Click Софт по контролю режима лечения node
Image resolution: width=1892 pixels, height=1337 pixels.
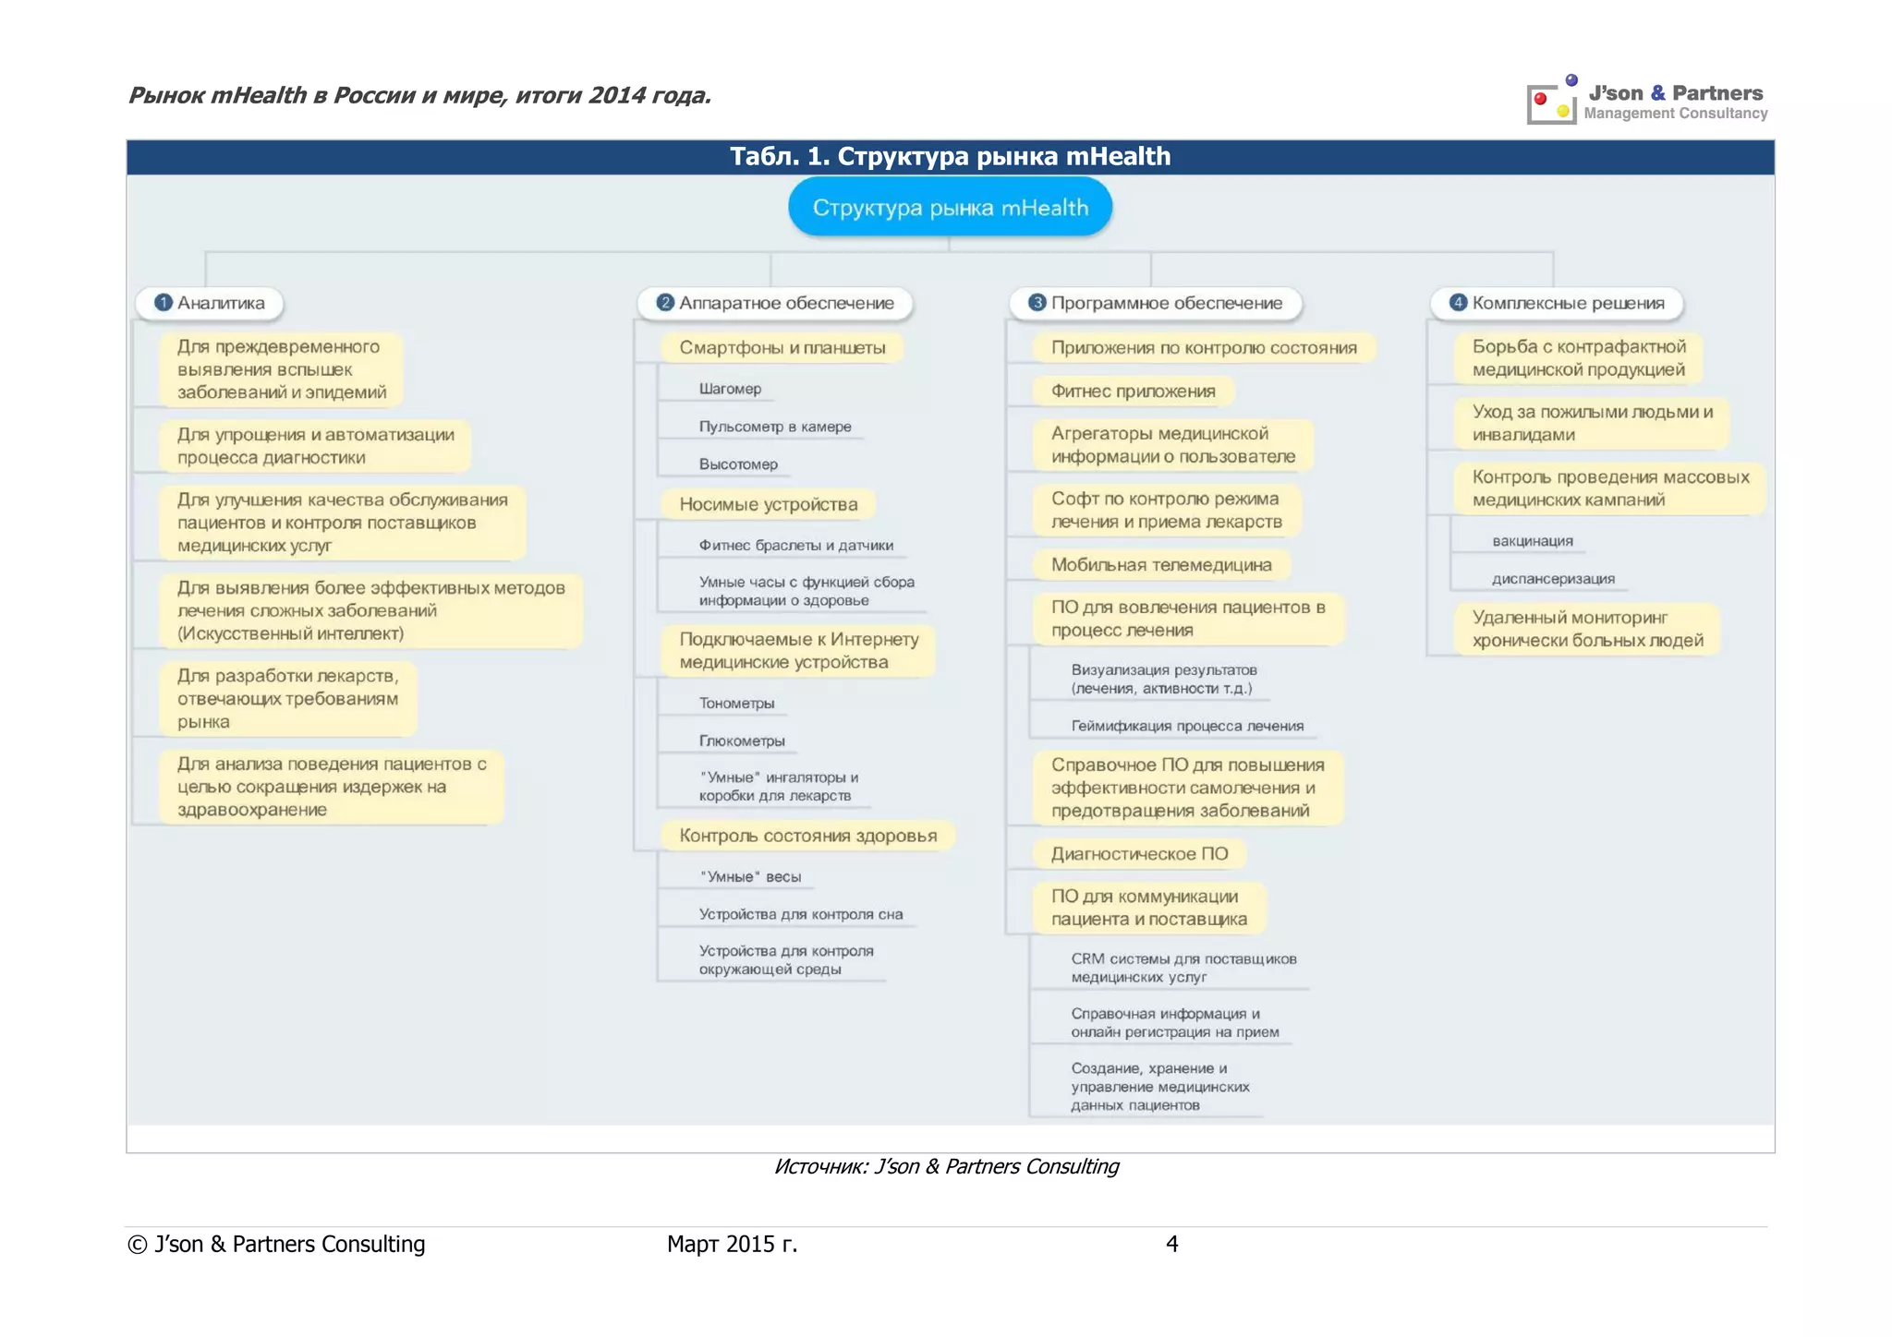tap(1166, 511)
